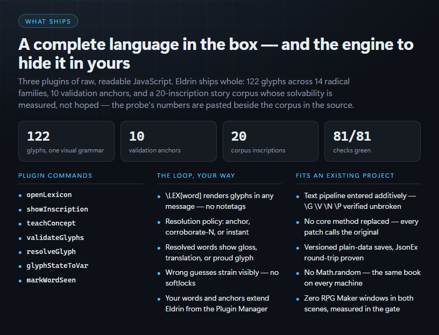The image size is (439, 335).
Task: Click the WHAT SHIPS pill badge
Action: point(48,21)
